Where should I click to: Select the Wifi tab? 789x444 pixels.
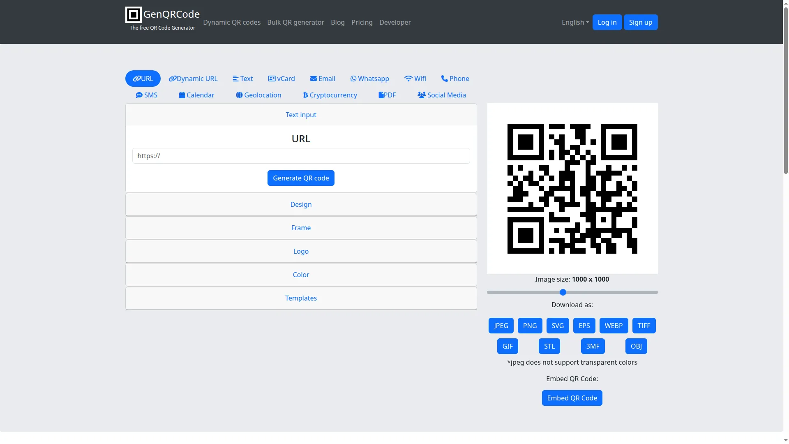coord(415,79)
